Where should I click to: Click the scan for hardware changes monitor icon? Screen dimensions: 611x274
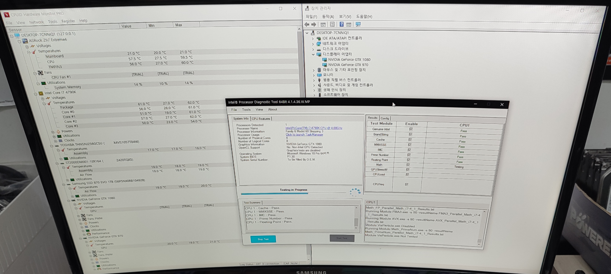pos(358,24)
